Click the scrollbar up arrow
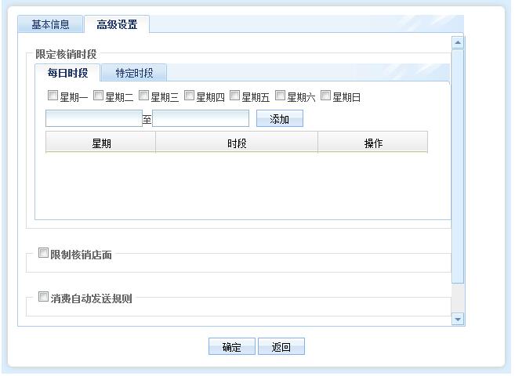The height and width of the screenshot is (376, 515). coord(458,42)
